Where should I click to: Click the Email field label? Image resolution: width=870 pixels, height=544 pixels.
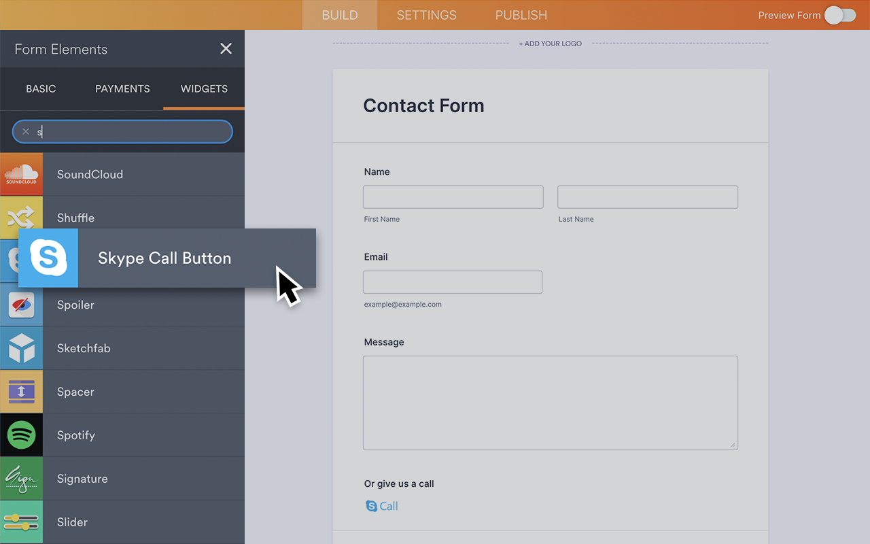(x=376, y=257)
